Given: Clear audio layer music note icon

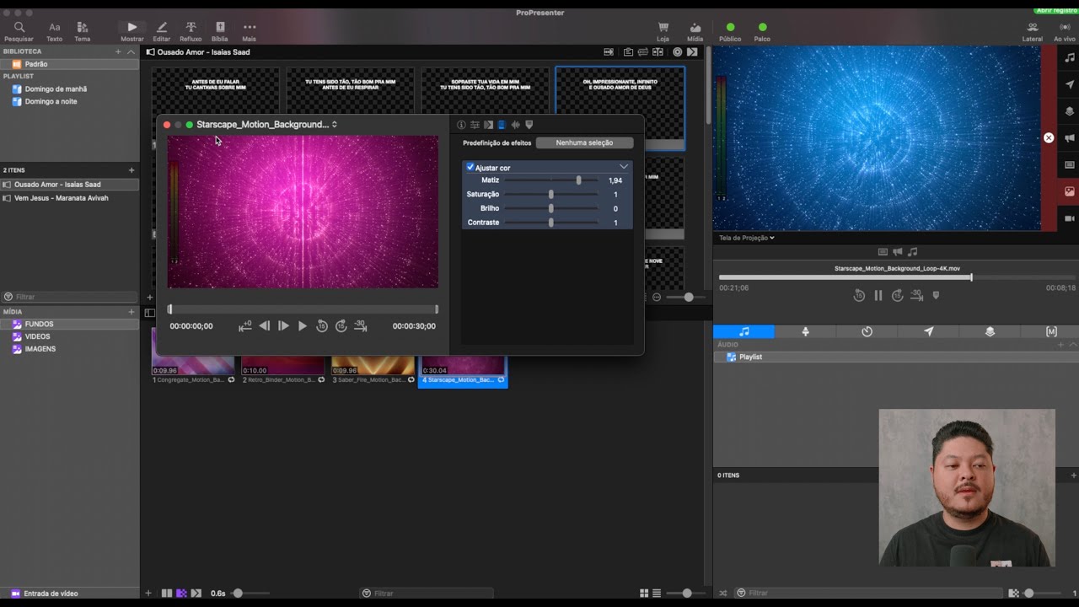Looking at the screenshot, I should [x=1070, y=57].
